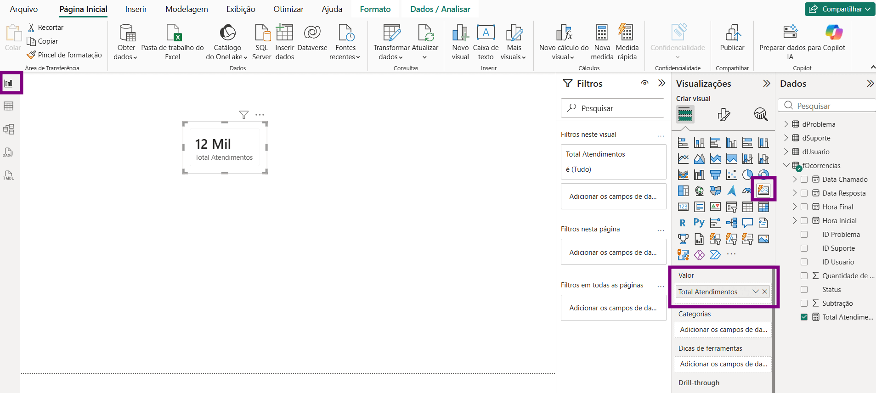The width and height of the screenshot is (876, 393).
Task: Open Catálogo do OneLake
Action: (x=227, y=42)
